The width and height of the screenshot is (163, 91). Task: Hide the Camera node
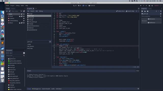(24, 18)
